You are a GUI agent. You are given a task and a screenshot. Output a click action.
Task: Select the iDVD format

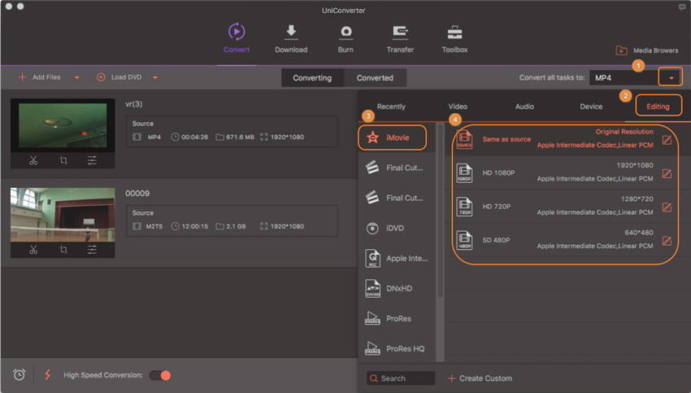click(397, 228)
